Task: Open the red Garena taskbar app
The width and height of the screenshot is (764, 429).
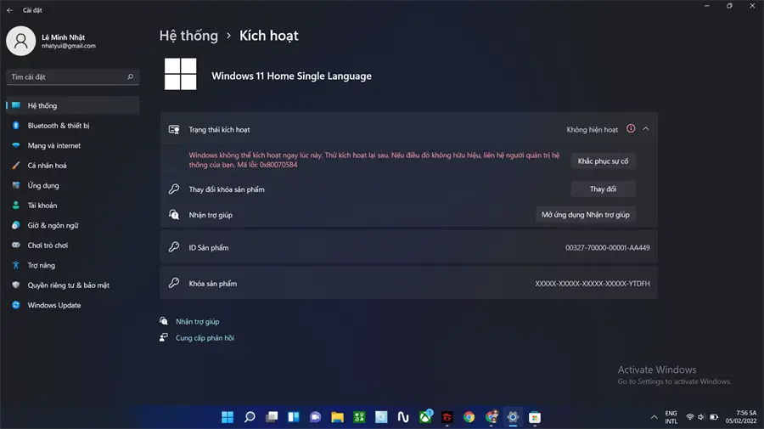Action: [x=447, y=417]
